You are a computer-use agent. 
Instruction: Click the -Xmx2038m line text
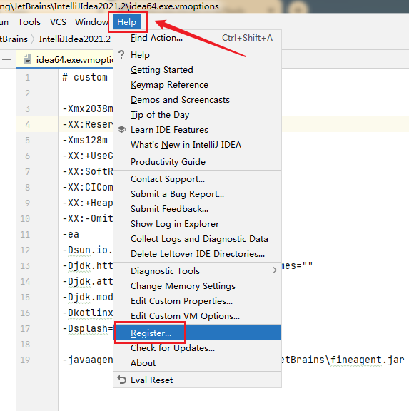88,108
